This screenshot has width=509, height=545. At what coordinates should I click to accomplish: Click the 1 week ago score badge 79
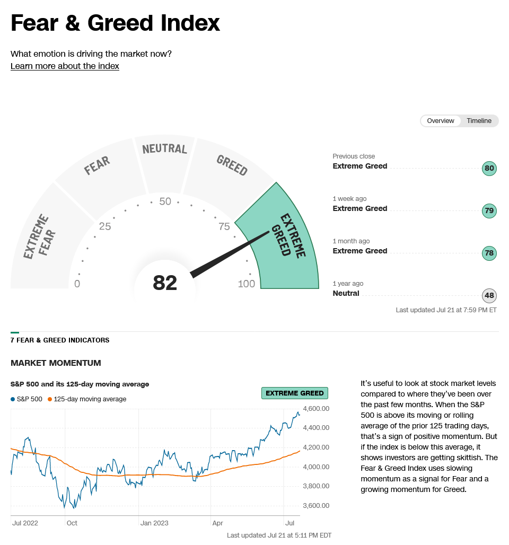point(489,211)
